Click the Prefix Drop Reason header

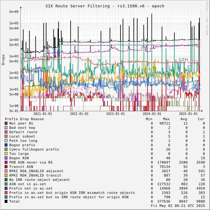point(24,119)
